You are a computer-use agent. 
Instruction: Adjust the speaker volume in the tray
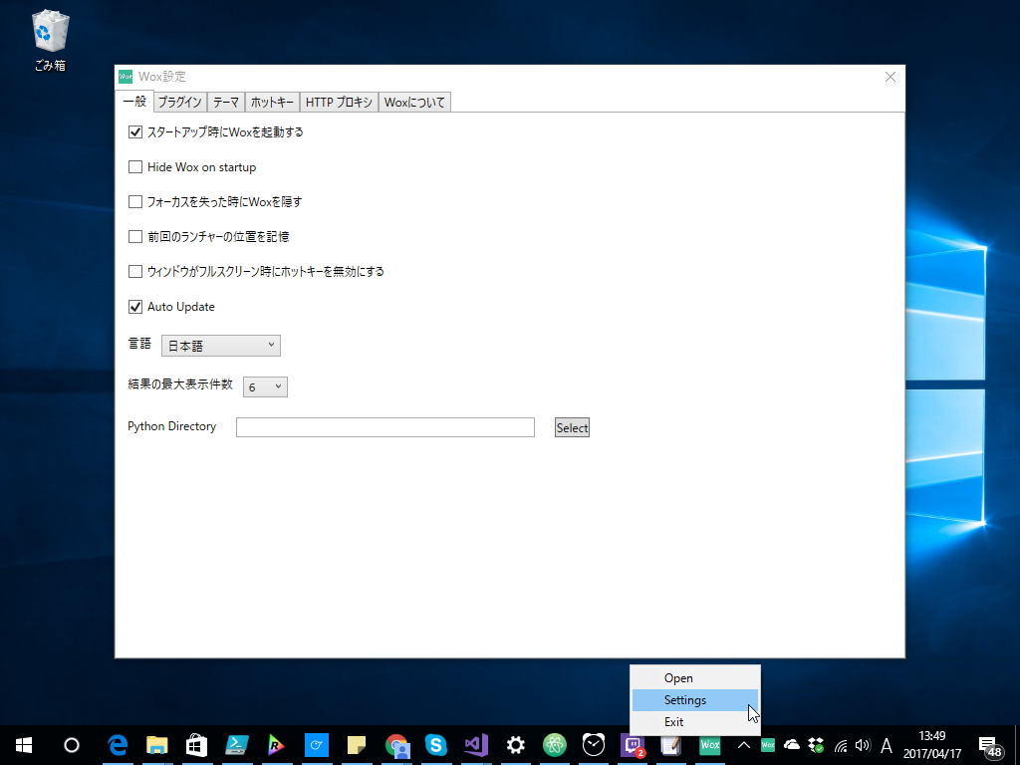point(863,744)
